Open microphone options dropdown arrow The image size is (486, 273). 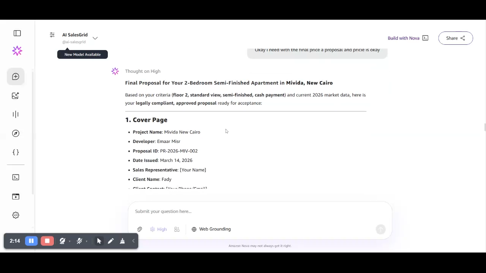[x=87, y=242]
